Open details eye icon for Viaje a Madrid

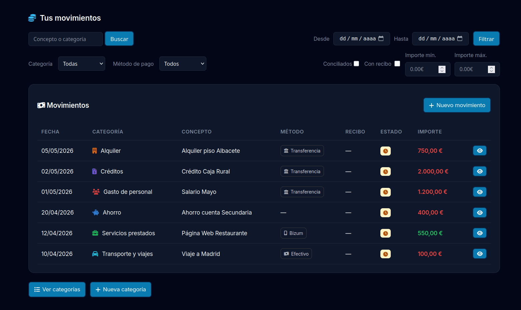tap(480, 254)
